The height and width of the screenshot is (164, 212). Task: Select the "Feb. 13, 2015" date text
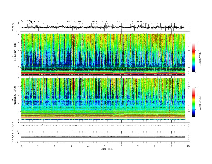(75, 21)
